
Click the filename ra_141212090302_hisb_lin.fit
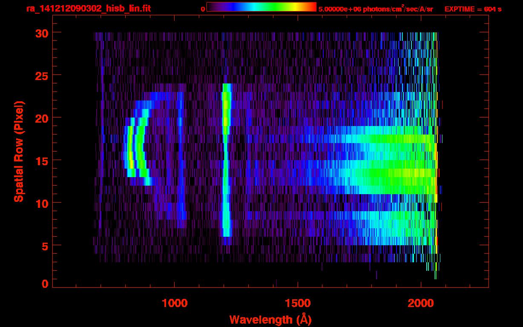coord(88,9)
